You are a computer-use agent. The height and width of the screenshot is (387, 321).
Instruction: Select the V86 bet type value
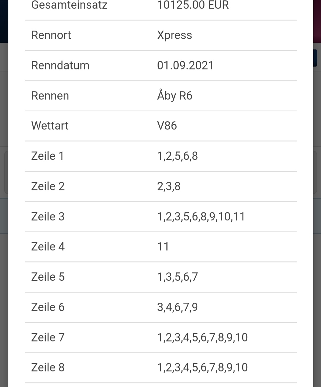pos(167,126)
